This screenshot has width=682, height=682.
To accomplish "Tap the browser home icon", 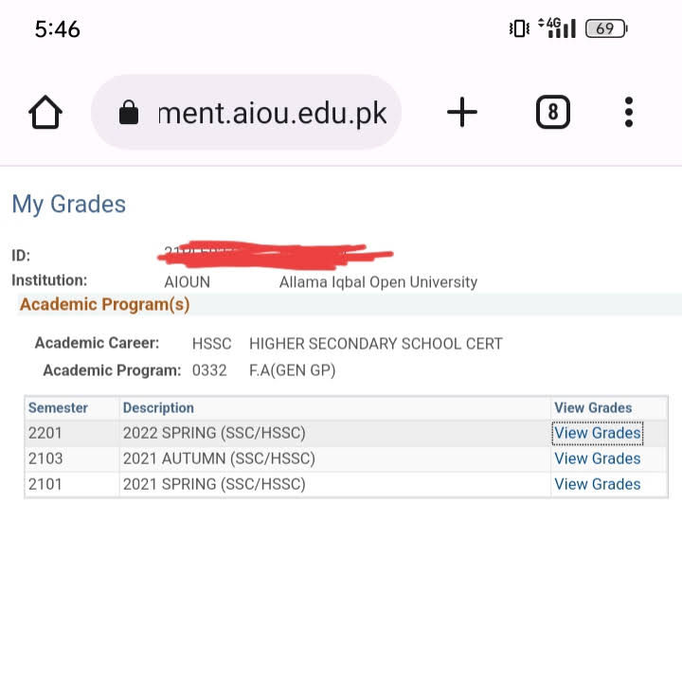I will click(x=45, y=114).
